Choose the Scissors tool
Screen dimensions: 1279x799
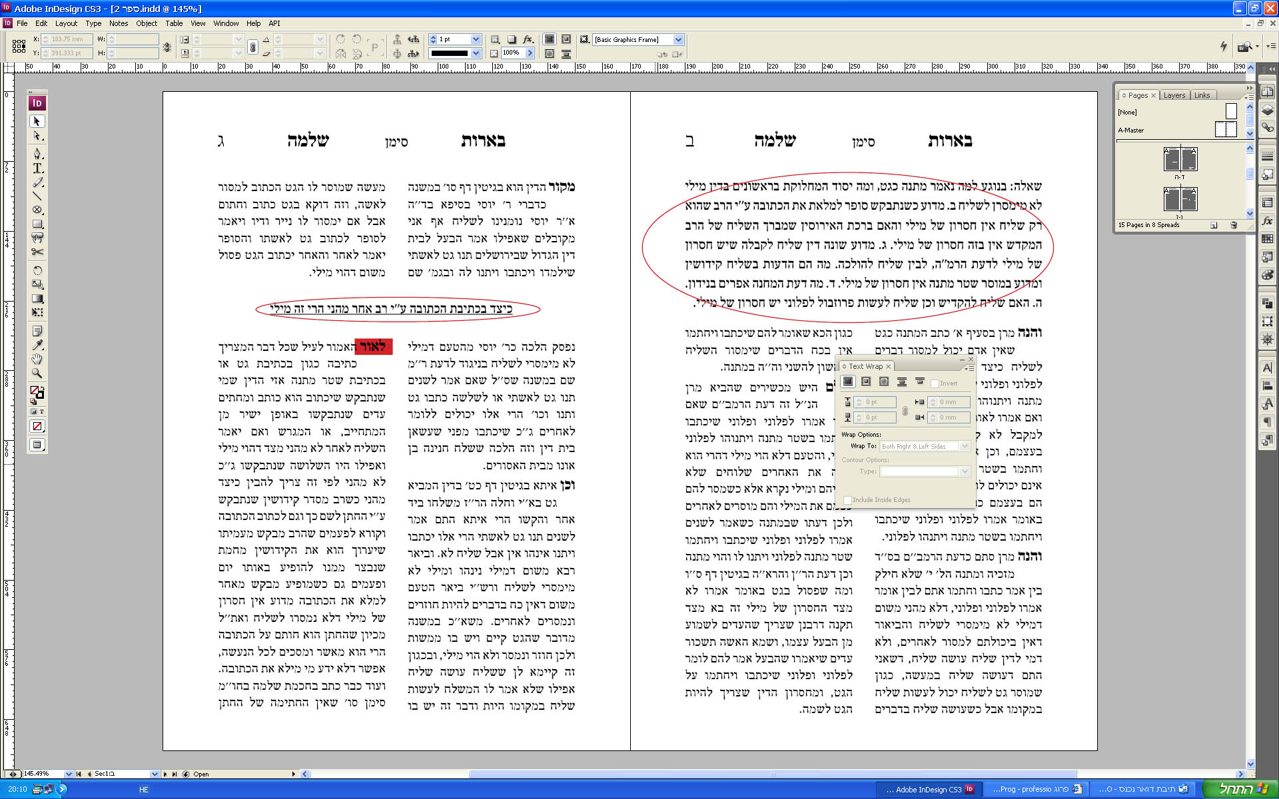click(37, 252)
